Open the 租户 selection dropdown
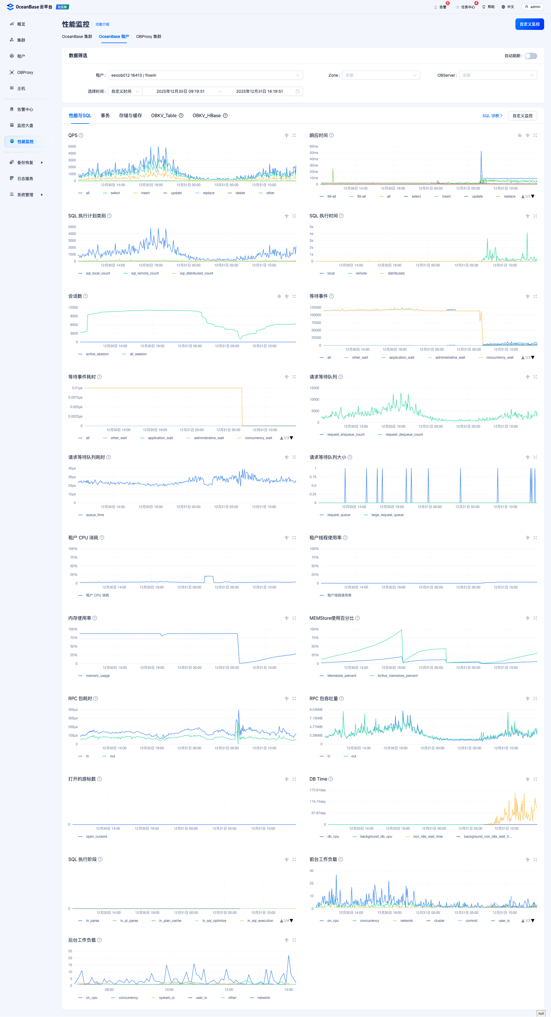 coord(205,76)
